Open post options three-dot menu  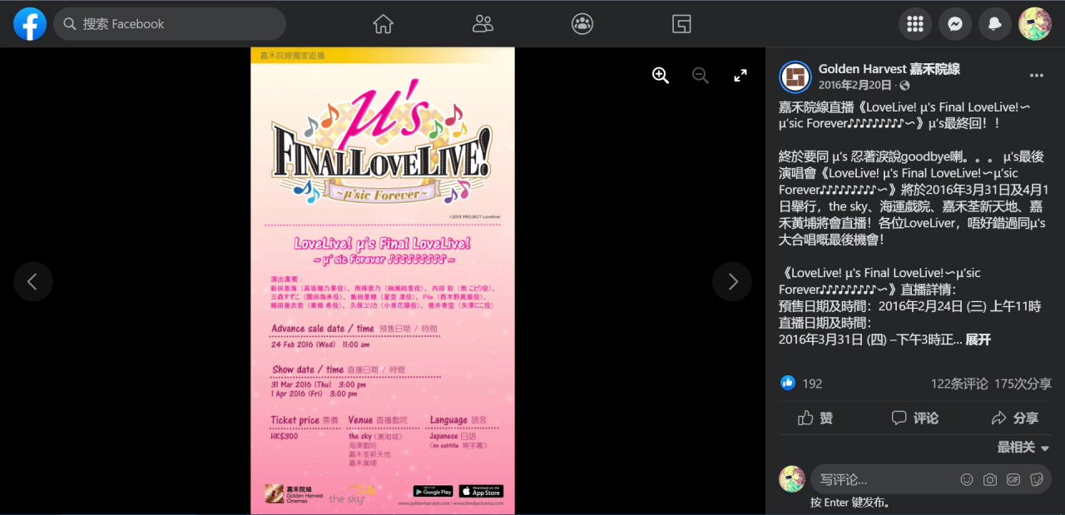tap(1037, 76)
